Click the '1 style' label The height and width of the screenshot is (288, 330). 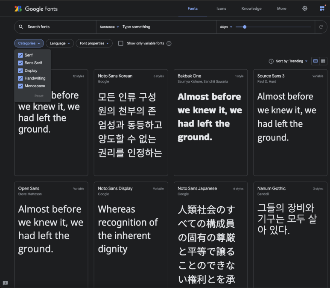[239, 76]
